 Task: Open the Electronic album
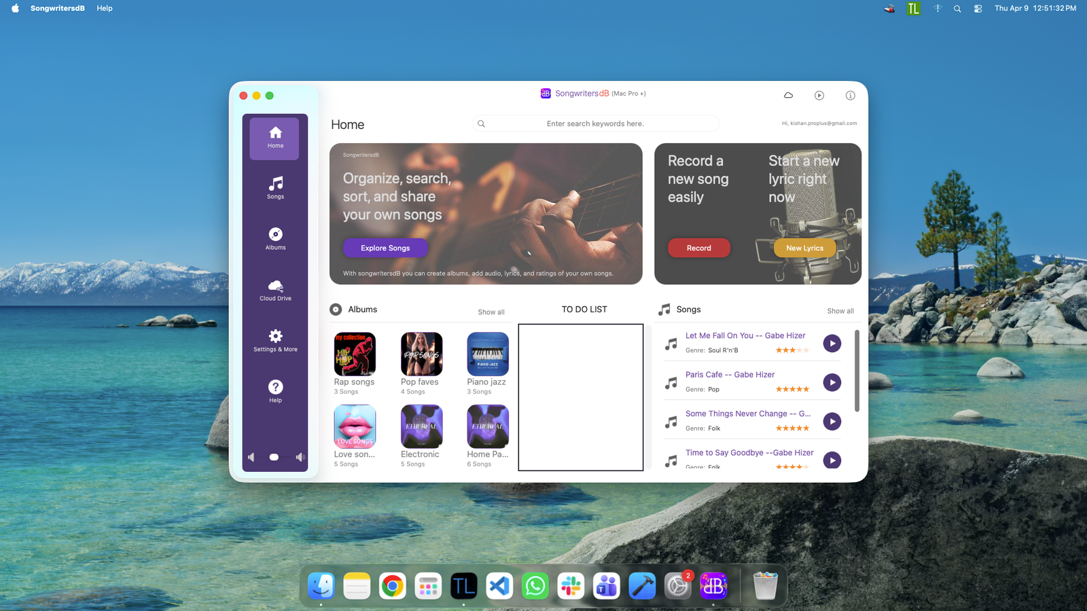pos(421,426)
